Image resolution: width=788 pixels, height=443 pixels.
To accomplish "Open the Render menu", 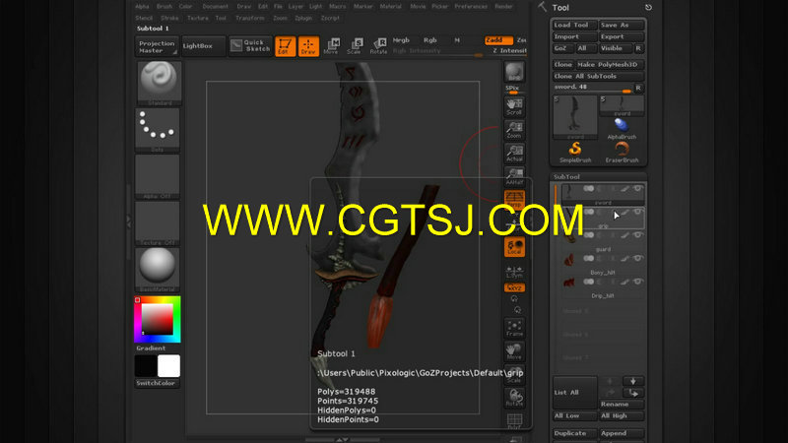I will 503,7.
